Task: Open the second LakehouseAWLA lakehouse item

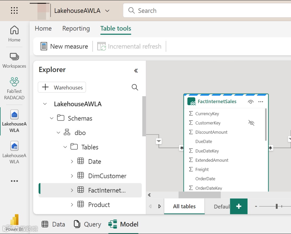Action: point(14,152)
